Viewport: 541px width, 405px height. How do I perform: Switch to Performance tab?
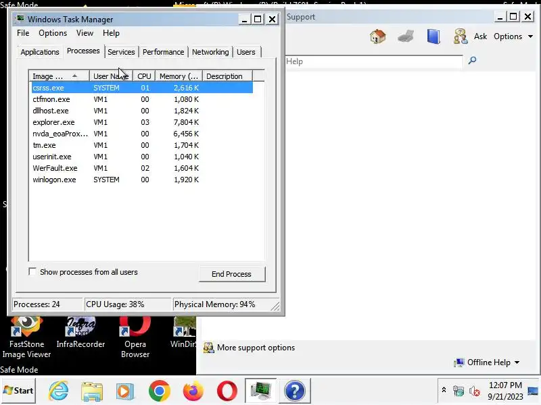[163, 52]
